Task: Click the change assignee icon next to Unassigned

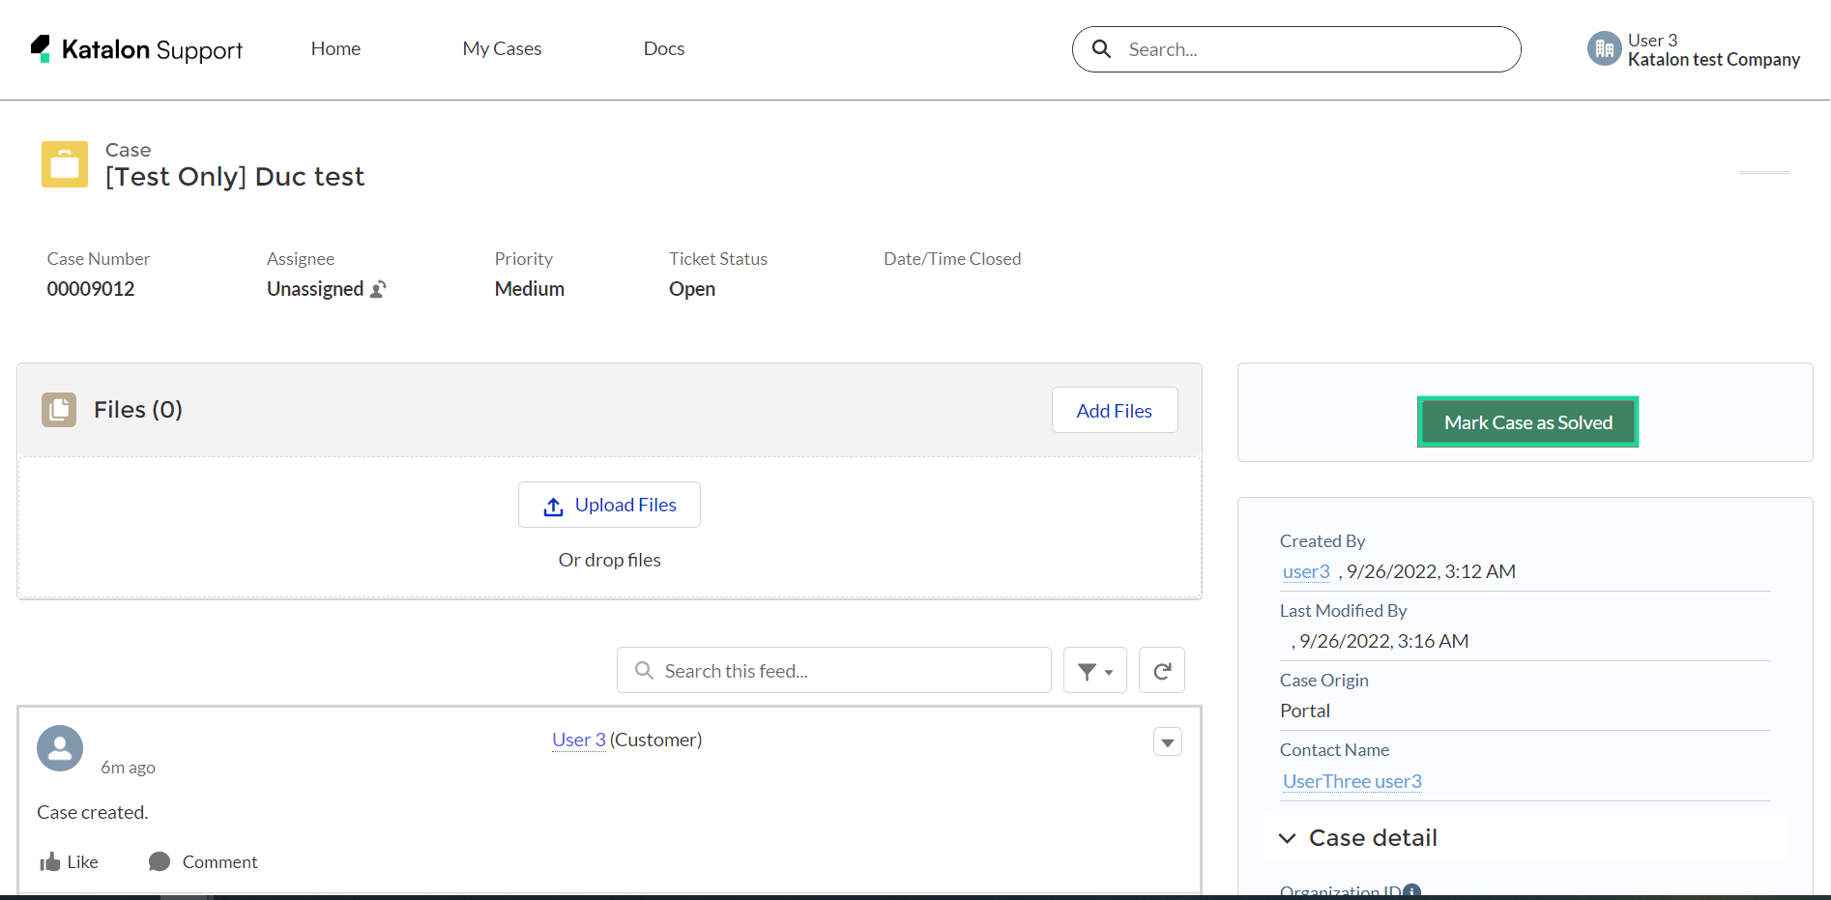Action: (x=379, y=288)
